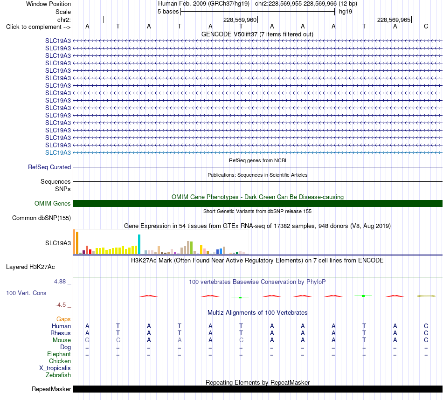Viewport: 443px width, 400px height.
Task: Click the orange 'Gaps' row label
Action: point(63,319)
